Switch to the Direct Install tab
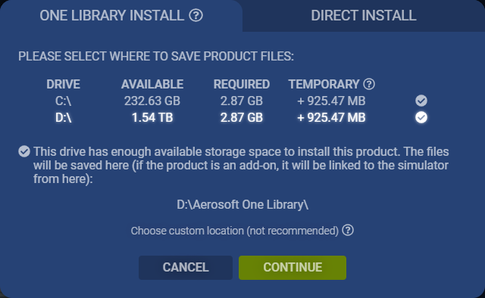 [364, 15]
